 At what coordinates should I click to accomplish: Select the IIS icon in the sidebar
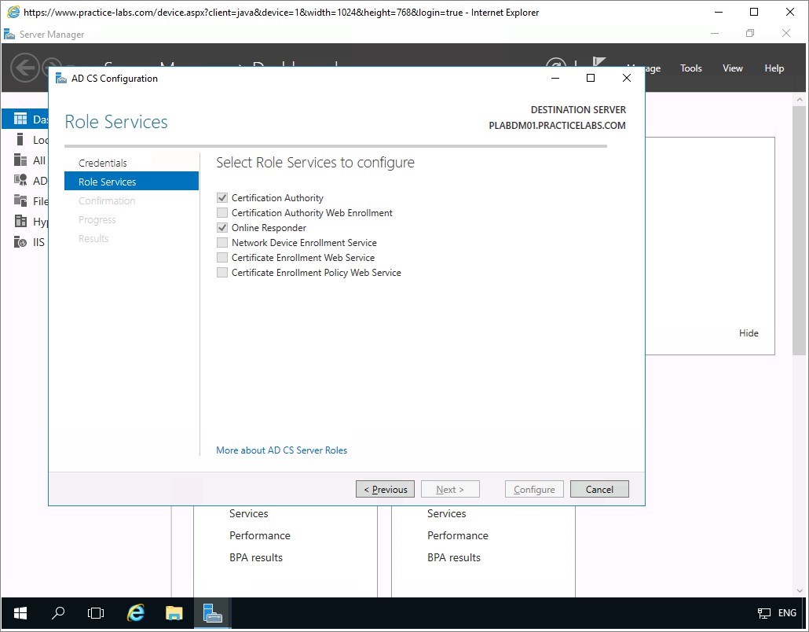[20, 241]
